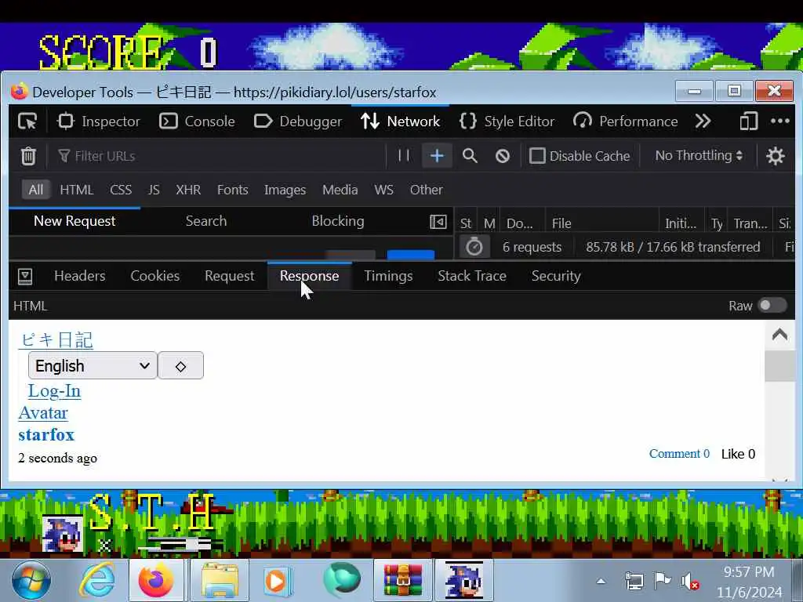Focus the Filter URLs field

[219, 156]
